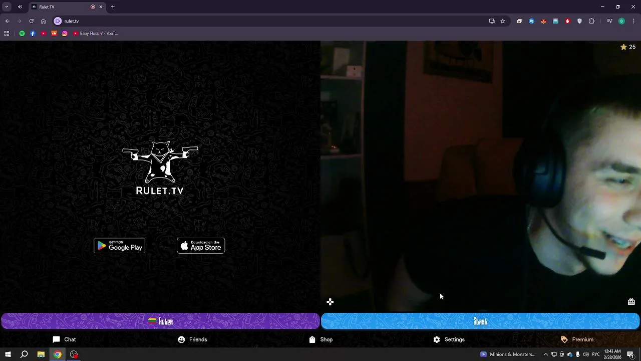
Task: Open a new browser tab
Action: [113, 7]
